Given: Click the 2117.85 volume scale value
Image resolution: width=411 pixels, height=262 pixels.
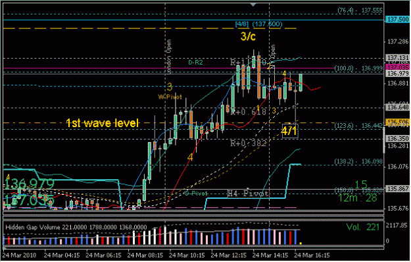Looking at the screenshot, I should [397, 225].
